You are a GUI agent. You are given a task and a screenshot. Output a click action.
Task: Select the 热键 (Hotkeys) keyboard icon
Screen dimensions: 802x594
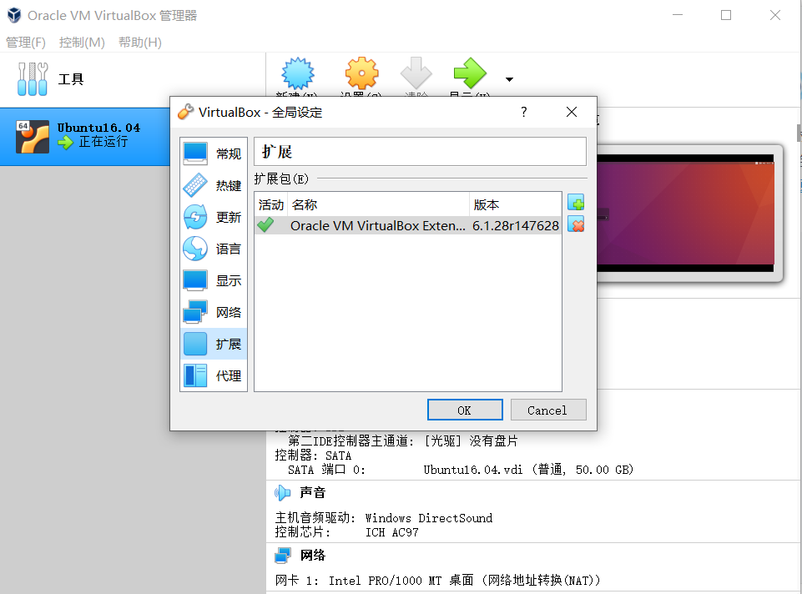195,185
